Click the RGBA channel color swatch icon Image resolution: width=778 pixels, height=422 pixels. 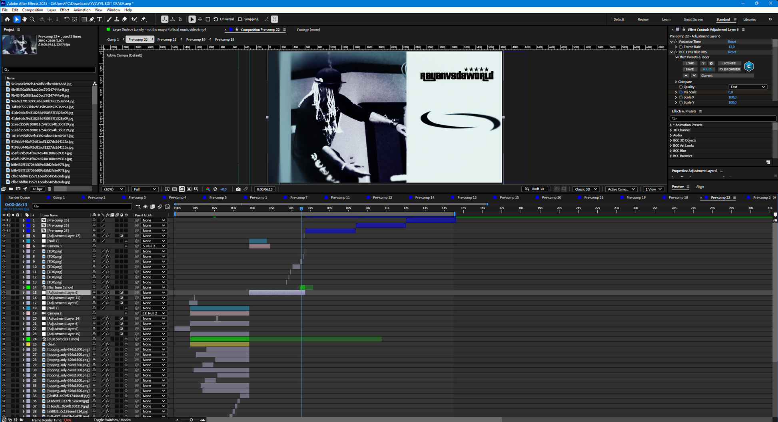pyautogui.click(x=208, y=189)
